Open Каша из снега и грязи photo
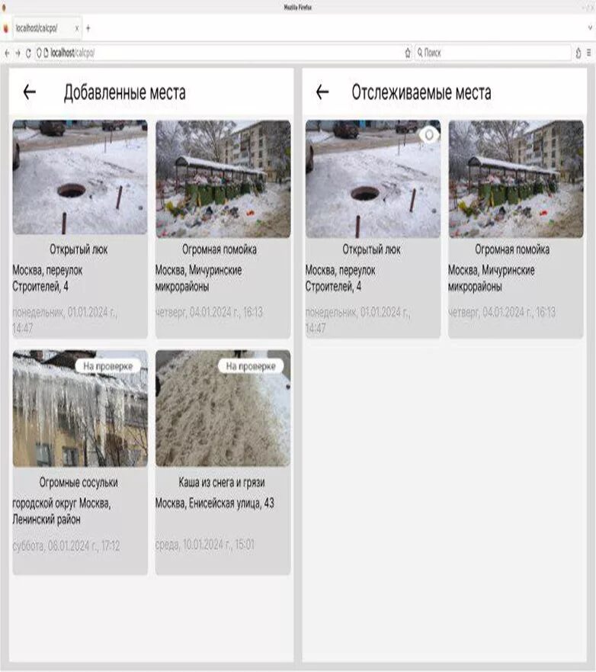 [223, 408]
